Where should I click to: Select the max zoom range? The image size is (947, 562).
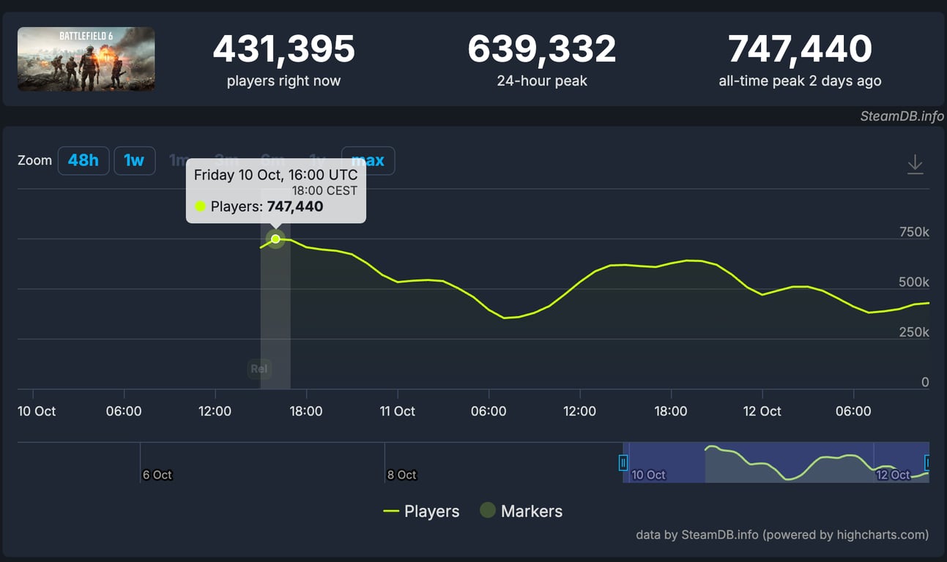point(368,161)
